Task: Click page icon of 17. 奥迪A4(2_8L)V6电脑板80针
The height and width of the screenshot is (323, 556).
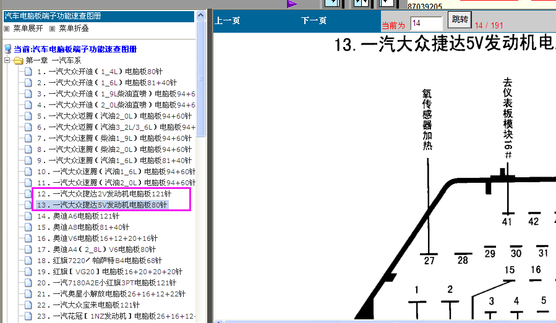Action: click(28, 250)
